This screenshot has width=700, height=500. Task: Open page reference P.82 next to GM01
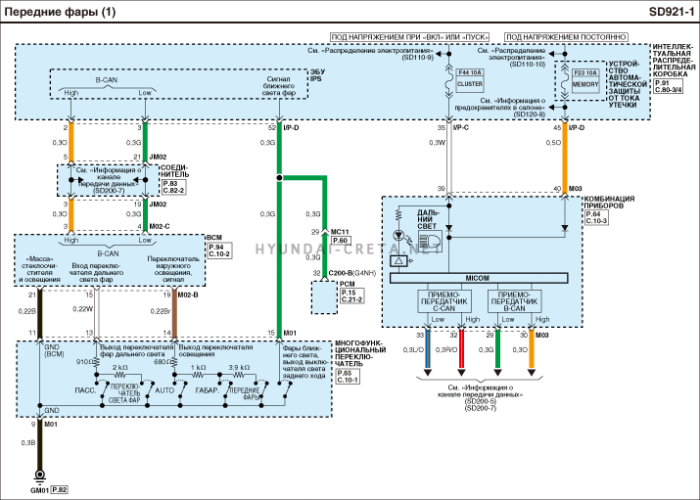[x=60, y=490]
